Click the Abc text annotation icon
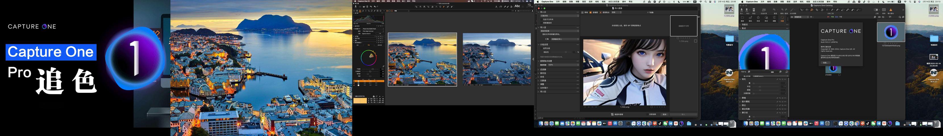The image size is (943, 136). [x=517, y=6]
